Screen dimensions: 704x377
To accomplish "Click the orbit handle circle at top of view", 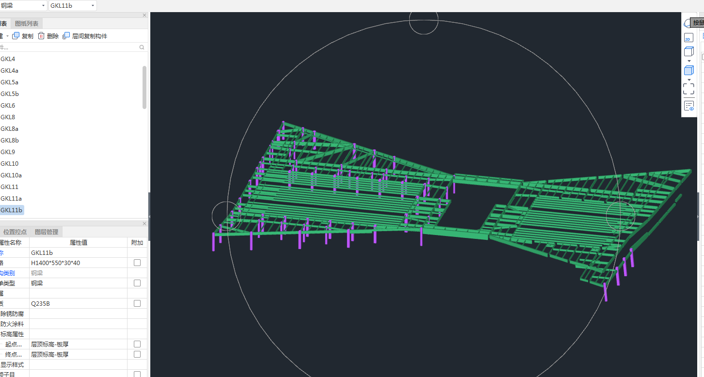I will 424,20.
